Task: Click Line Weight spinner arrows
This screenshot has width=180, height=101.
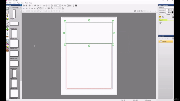Action: click(x=168, y=12)
